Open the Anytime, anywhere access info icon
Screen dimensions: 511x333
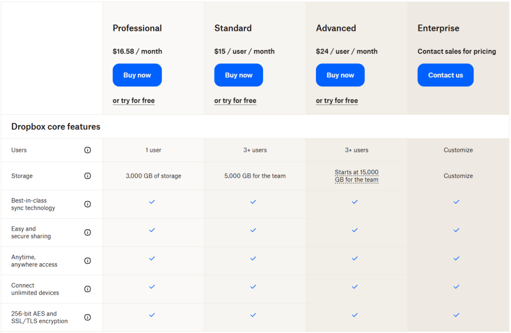[88, 260]
